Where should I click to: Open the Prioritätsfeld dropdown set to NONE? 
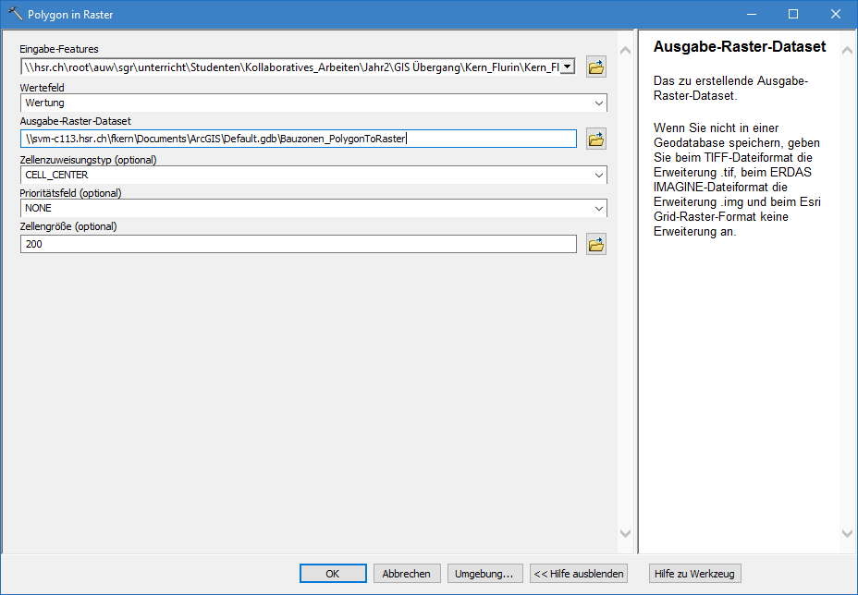click(599, 209)
